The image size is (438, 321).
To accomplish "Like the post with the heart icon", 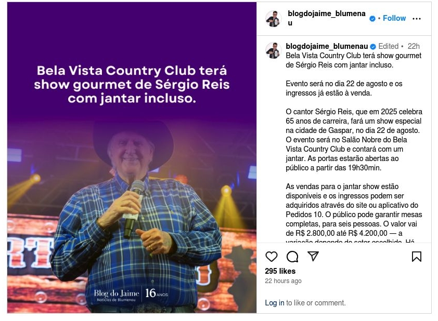I will (271, 257).
